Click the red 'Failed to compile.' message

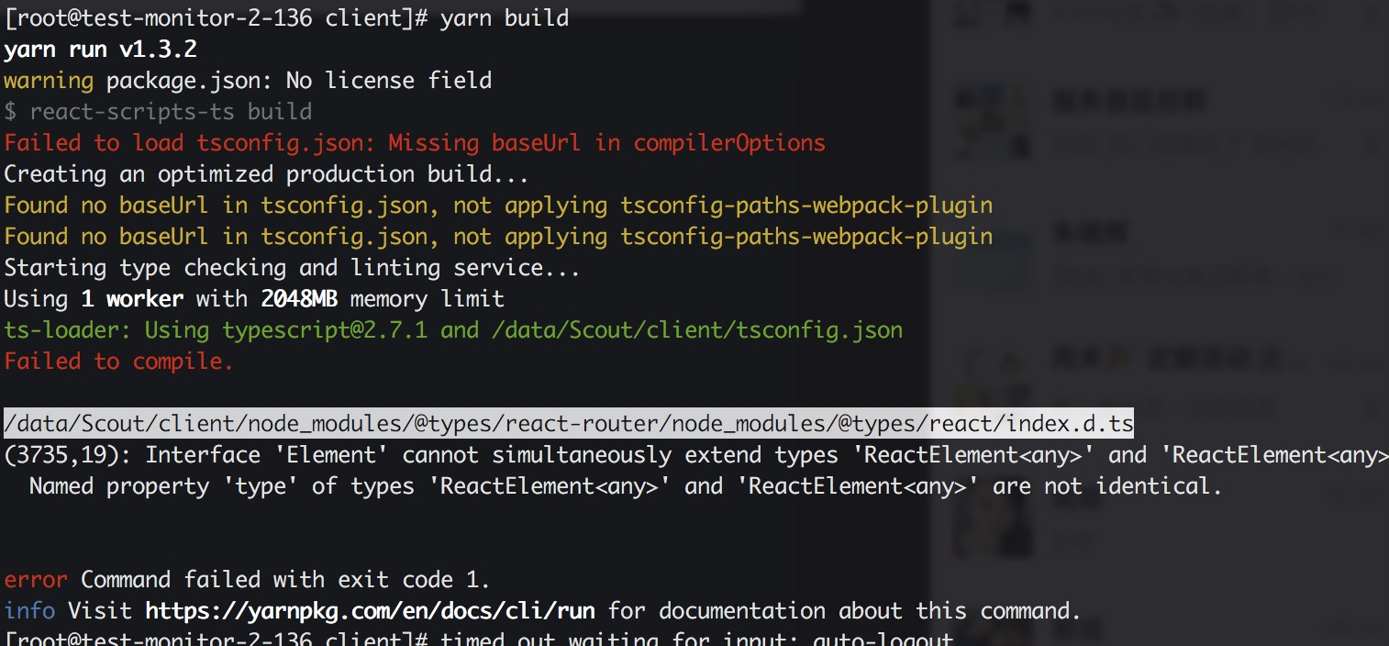click(x=119, y=362)
